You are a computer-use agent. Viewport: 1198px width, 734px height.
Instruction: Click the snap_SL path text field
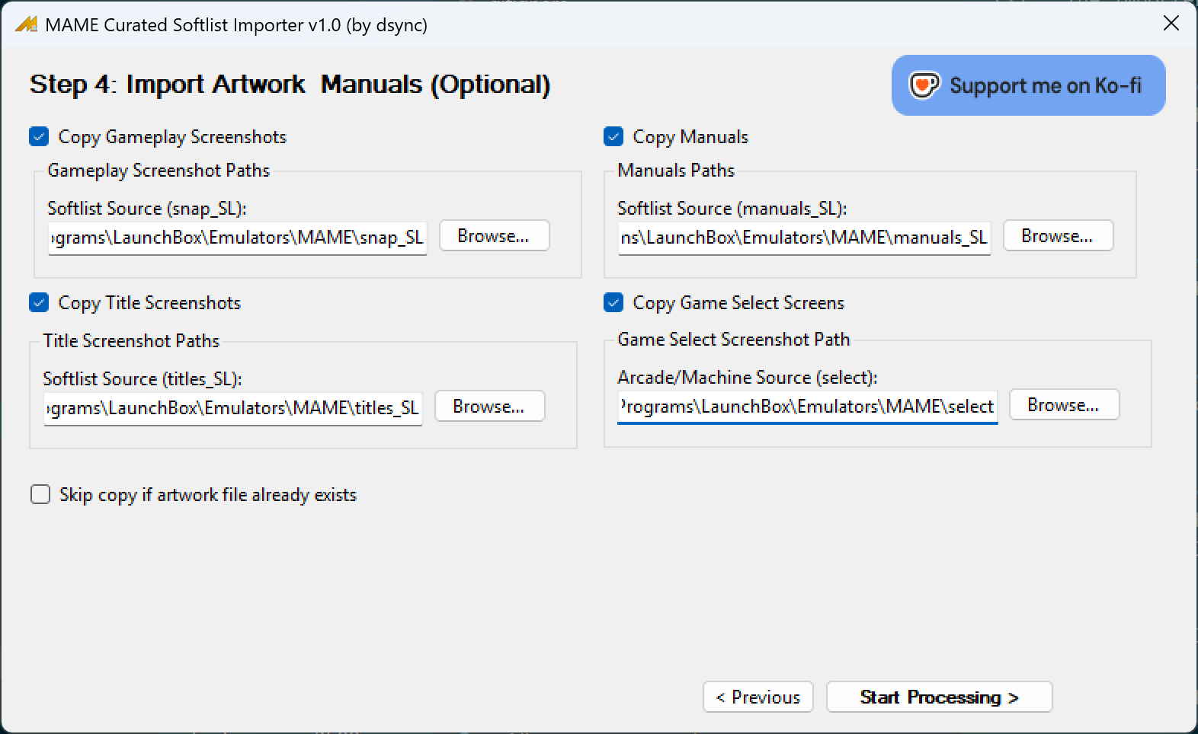click(237, 238)
